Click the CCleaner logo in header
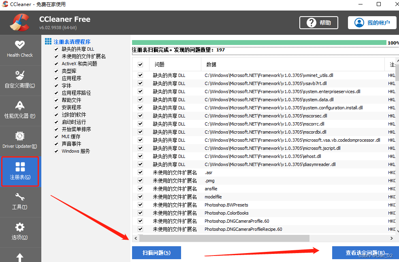 [x=19, y=22]
